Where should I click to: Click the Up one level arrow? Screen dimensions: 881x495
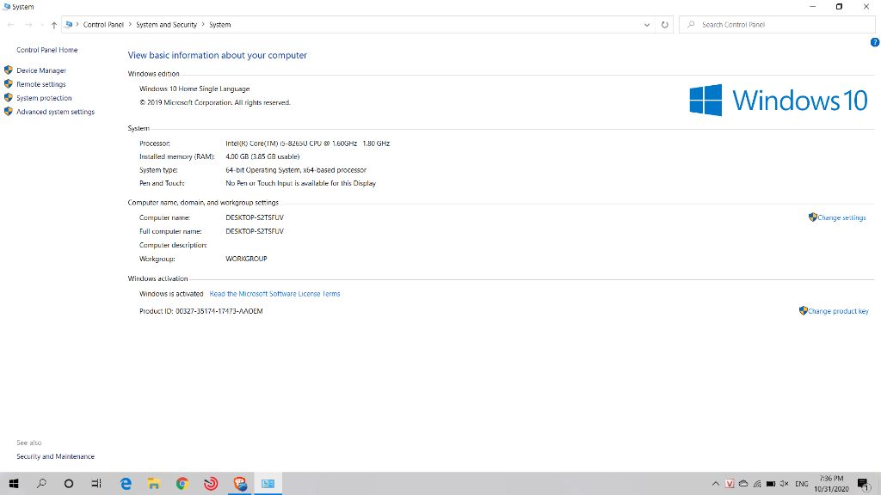(x=54, y=25)
